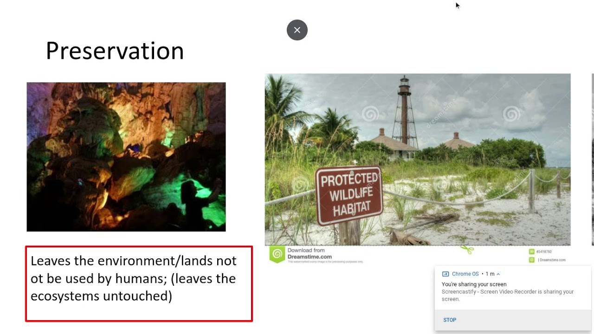Viewport: 594px width, 334px height.
Task: Click the red-bordered definition text box
Action: [x=139, y=283]
